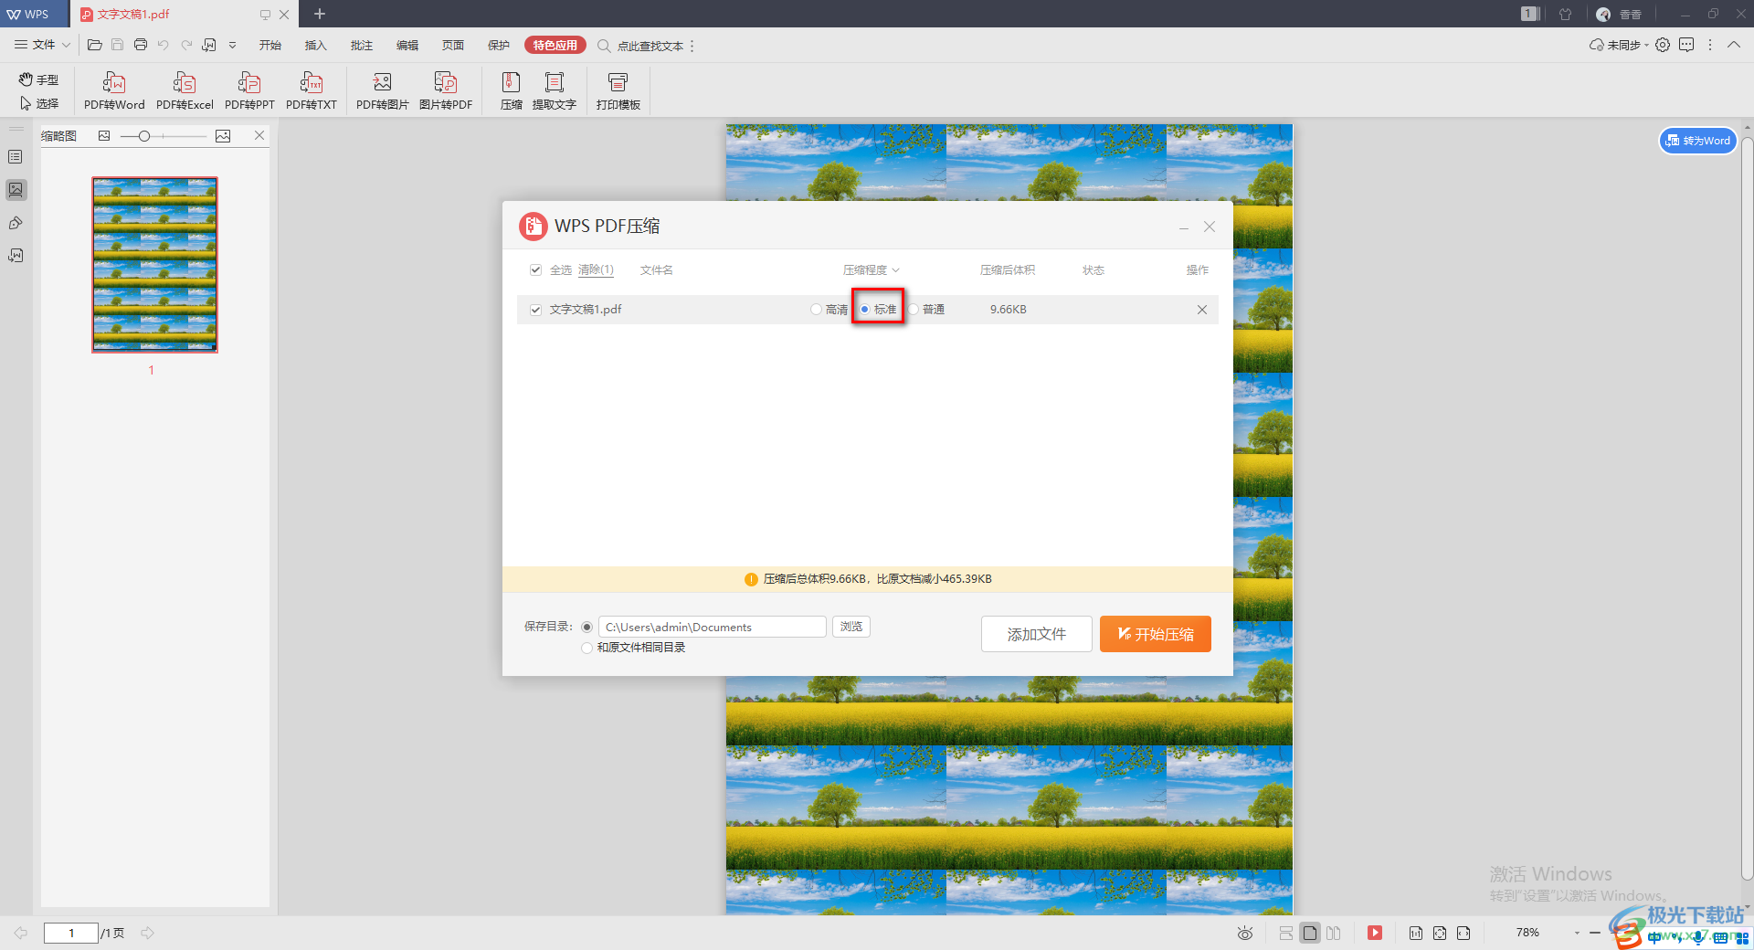Open the thumbnail panel sidebar icon
This screenshot has height=950, width=1754.
pos(16,190)
